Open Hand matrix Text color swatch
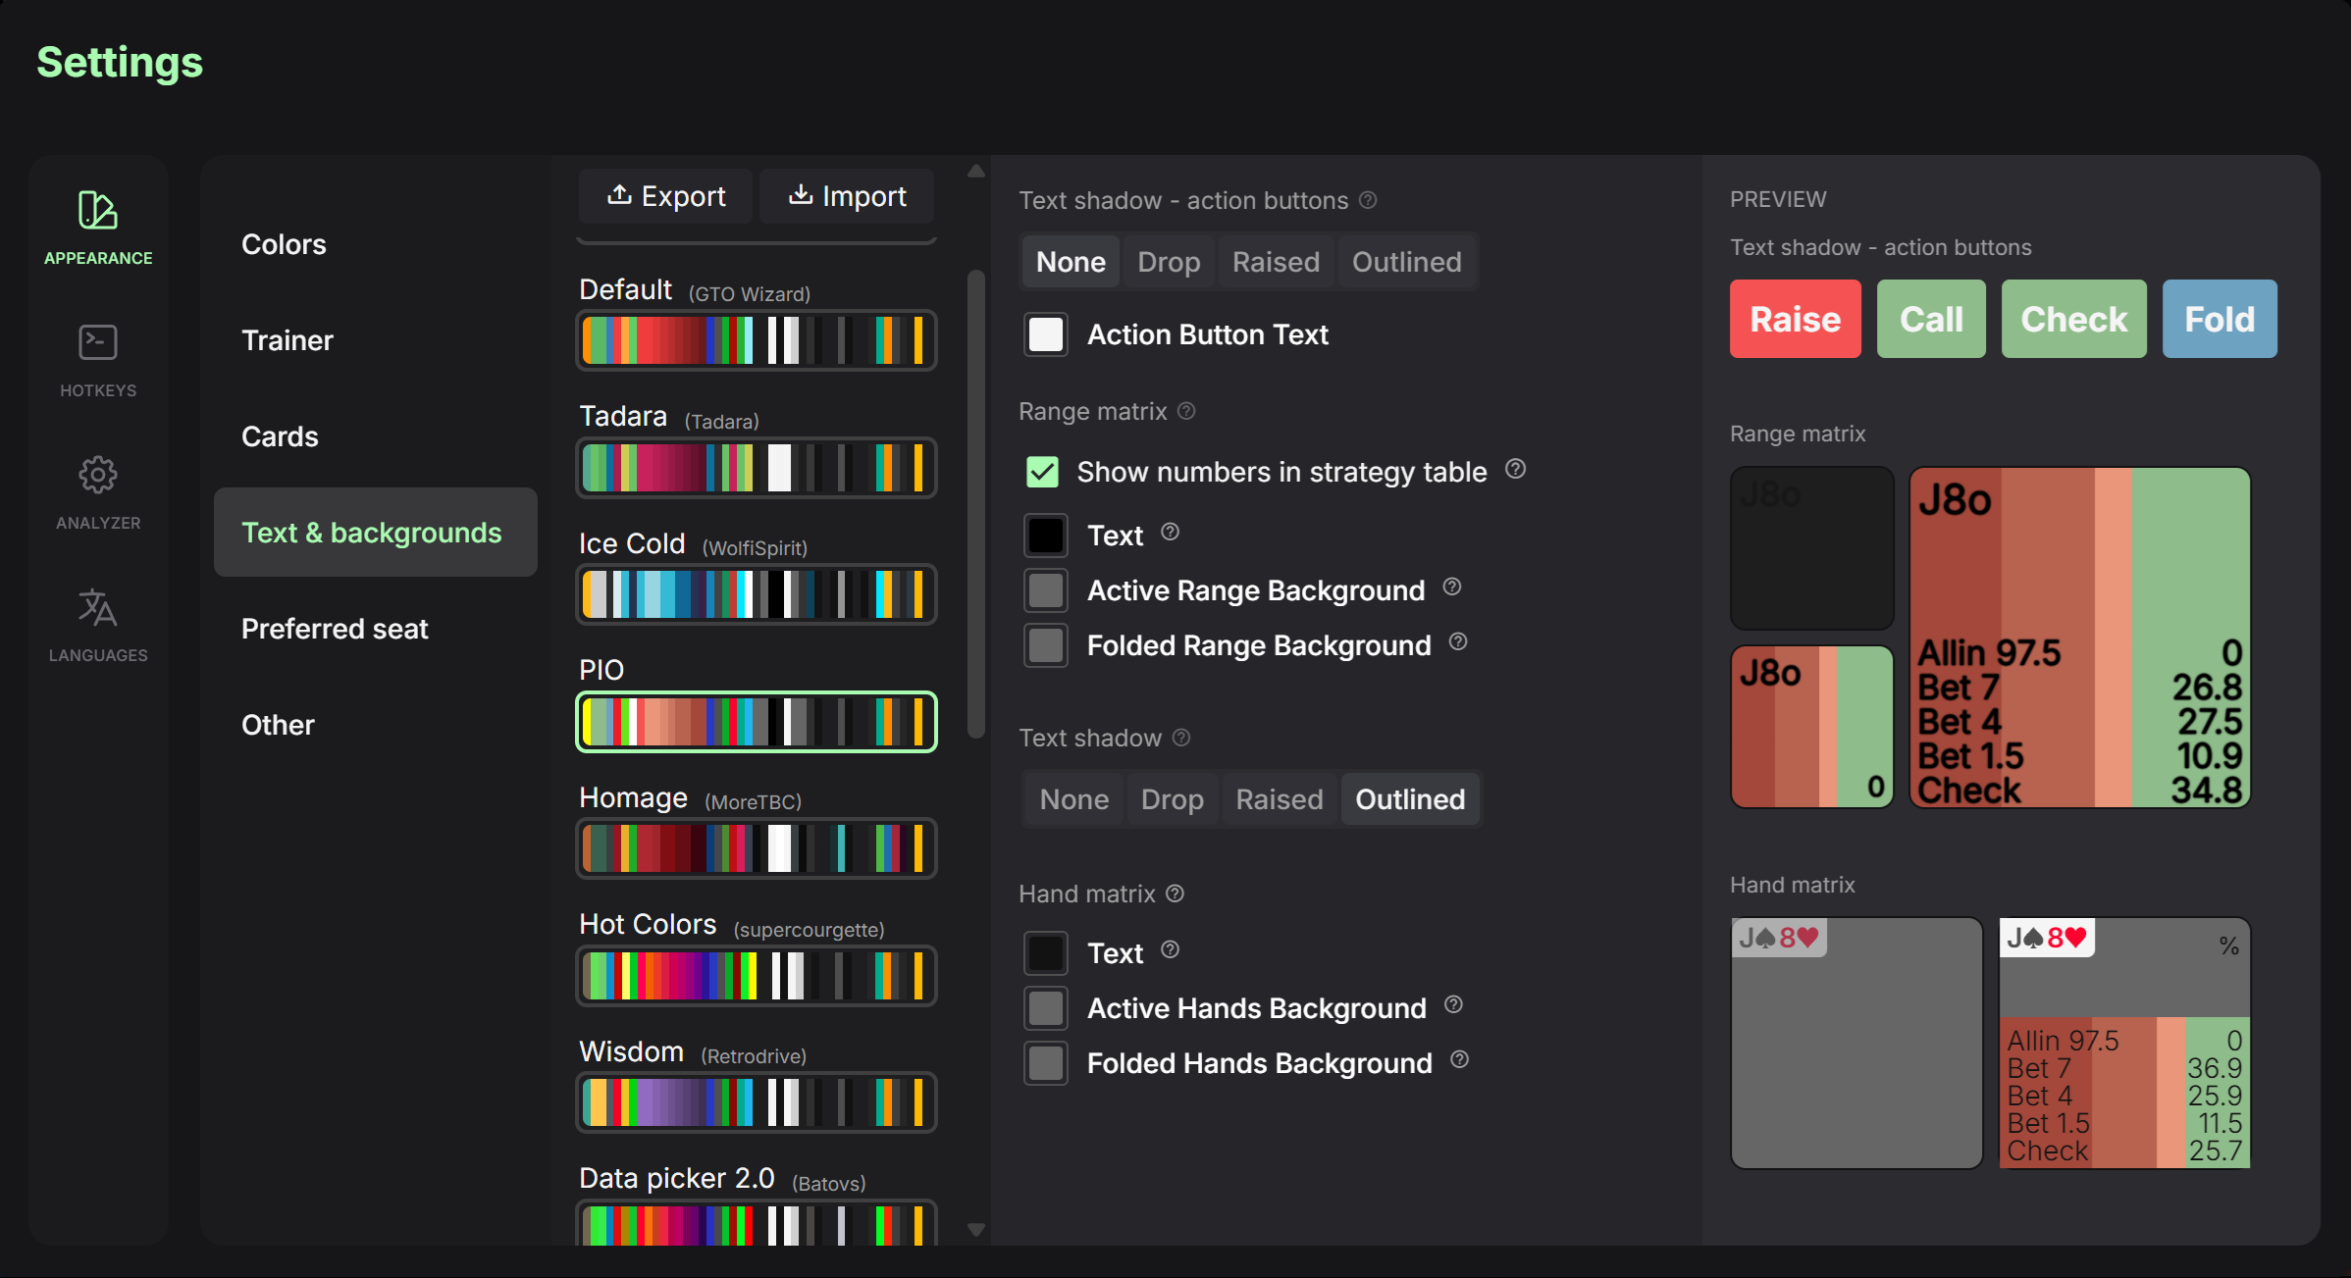Screen dimensions: 2351x1278 tap(1046, 953)
